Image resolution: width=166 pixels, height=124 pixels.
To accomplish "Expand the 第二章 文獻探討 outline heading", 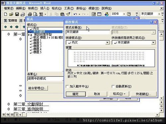I will (9, 104).
